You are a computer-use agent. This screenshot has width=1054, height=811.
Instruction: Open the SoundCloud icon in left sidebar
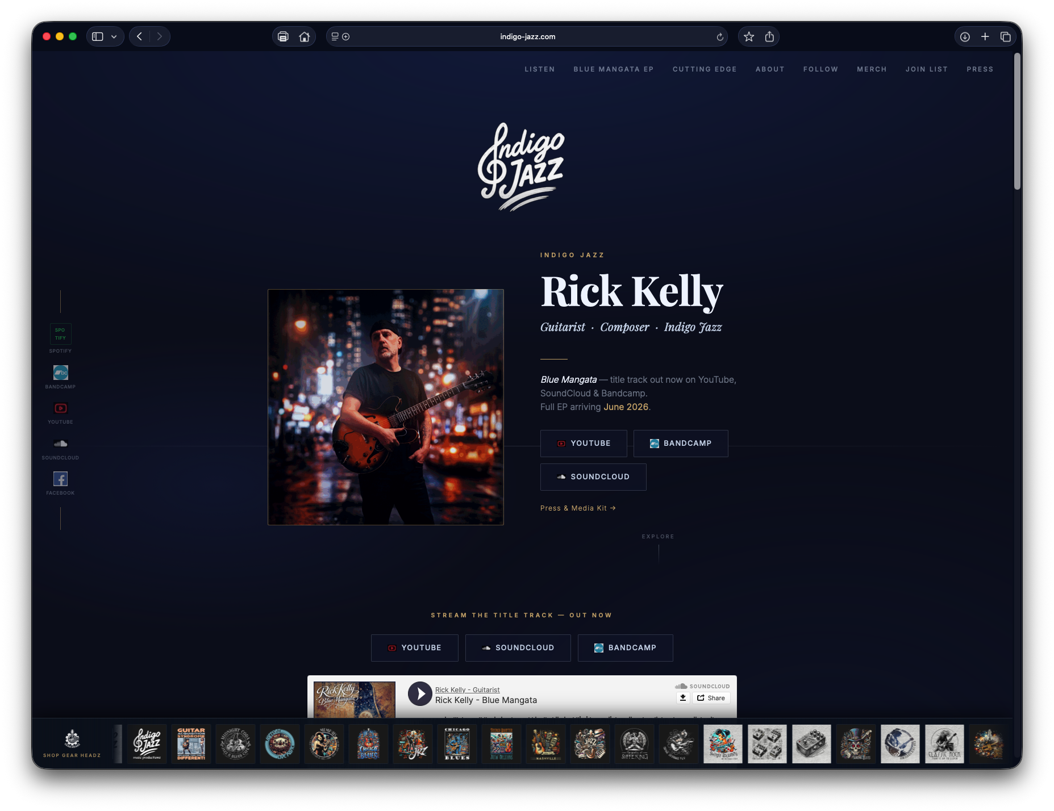click(x=60, y=444)
